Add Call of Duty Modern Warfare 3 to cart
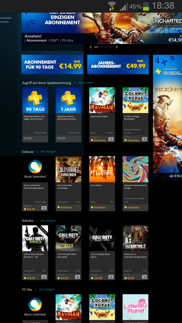Screen dimensions: 182x323 (44, 277)
